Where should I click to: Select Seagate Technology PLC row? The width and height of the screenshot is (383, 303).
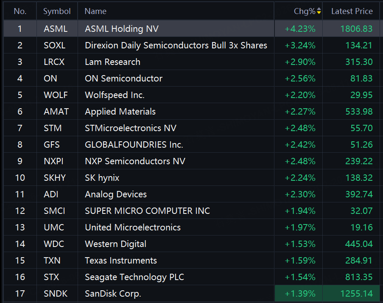(192, 277)
